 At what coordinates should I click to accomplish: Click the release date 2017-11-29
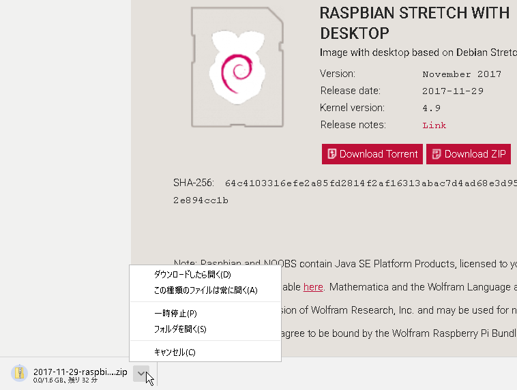(453, 91)
